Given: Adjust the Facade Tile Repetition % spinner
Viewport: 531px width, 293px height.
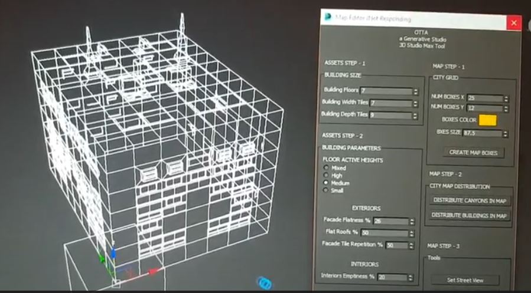Looking at the screenshot, I should (x=412, y=246).
